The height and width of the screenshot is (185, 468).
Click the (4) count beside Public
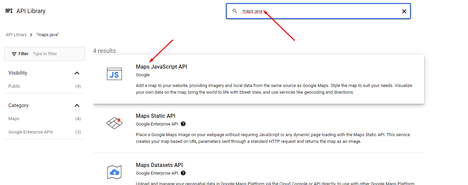(x=78, y=86)
